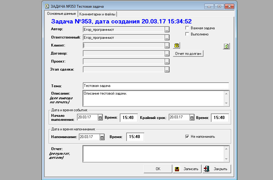Open Ответственный selection with ellipsis button

click(167, 38)
